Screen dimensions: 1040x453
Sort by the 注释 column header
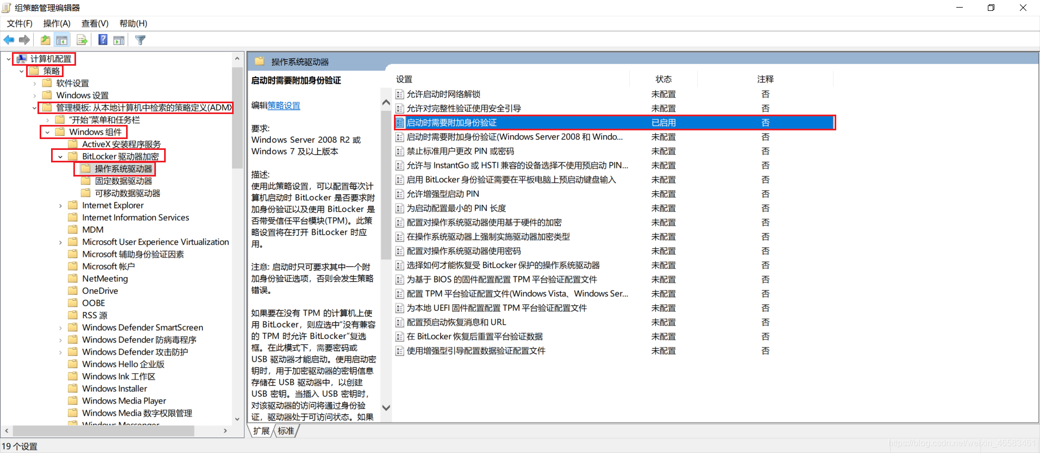click(765, 79)
